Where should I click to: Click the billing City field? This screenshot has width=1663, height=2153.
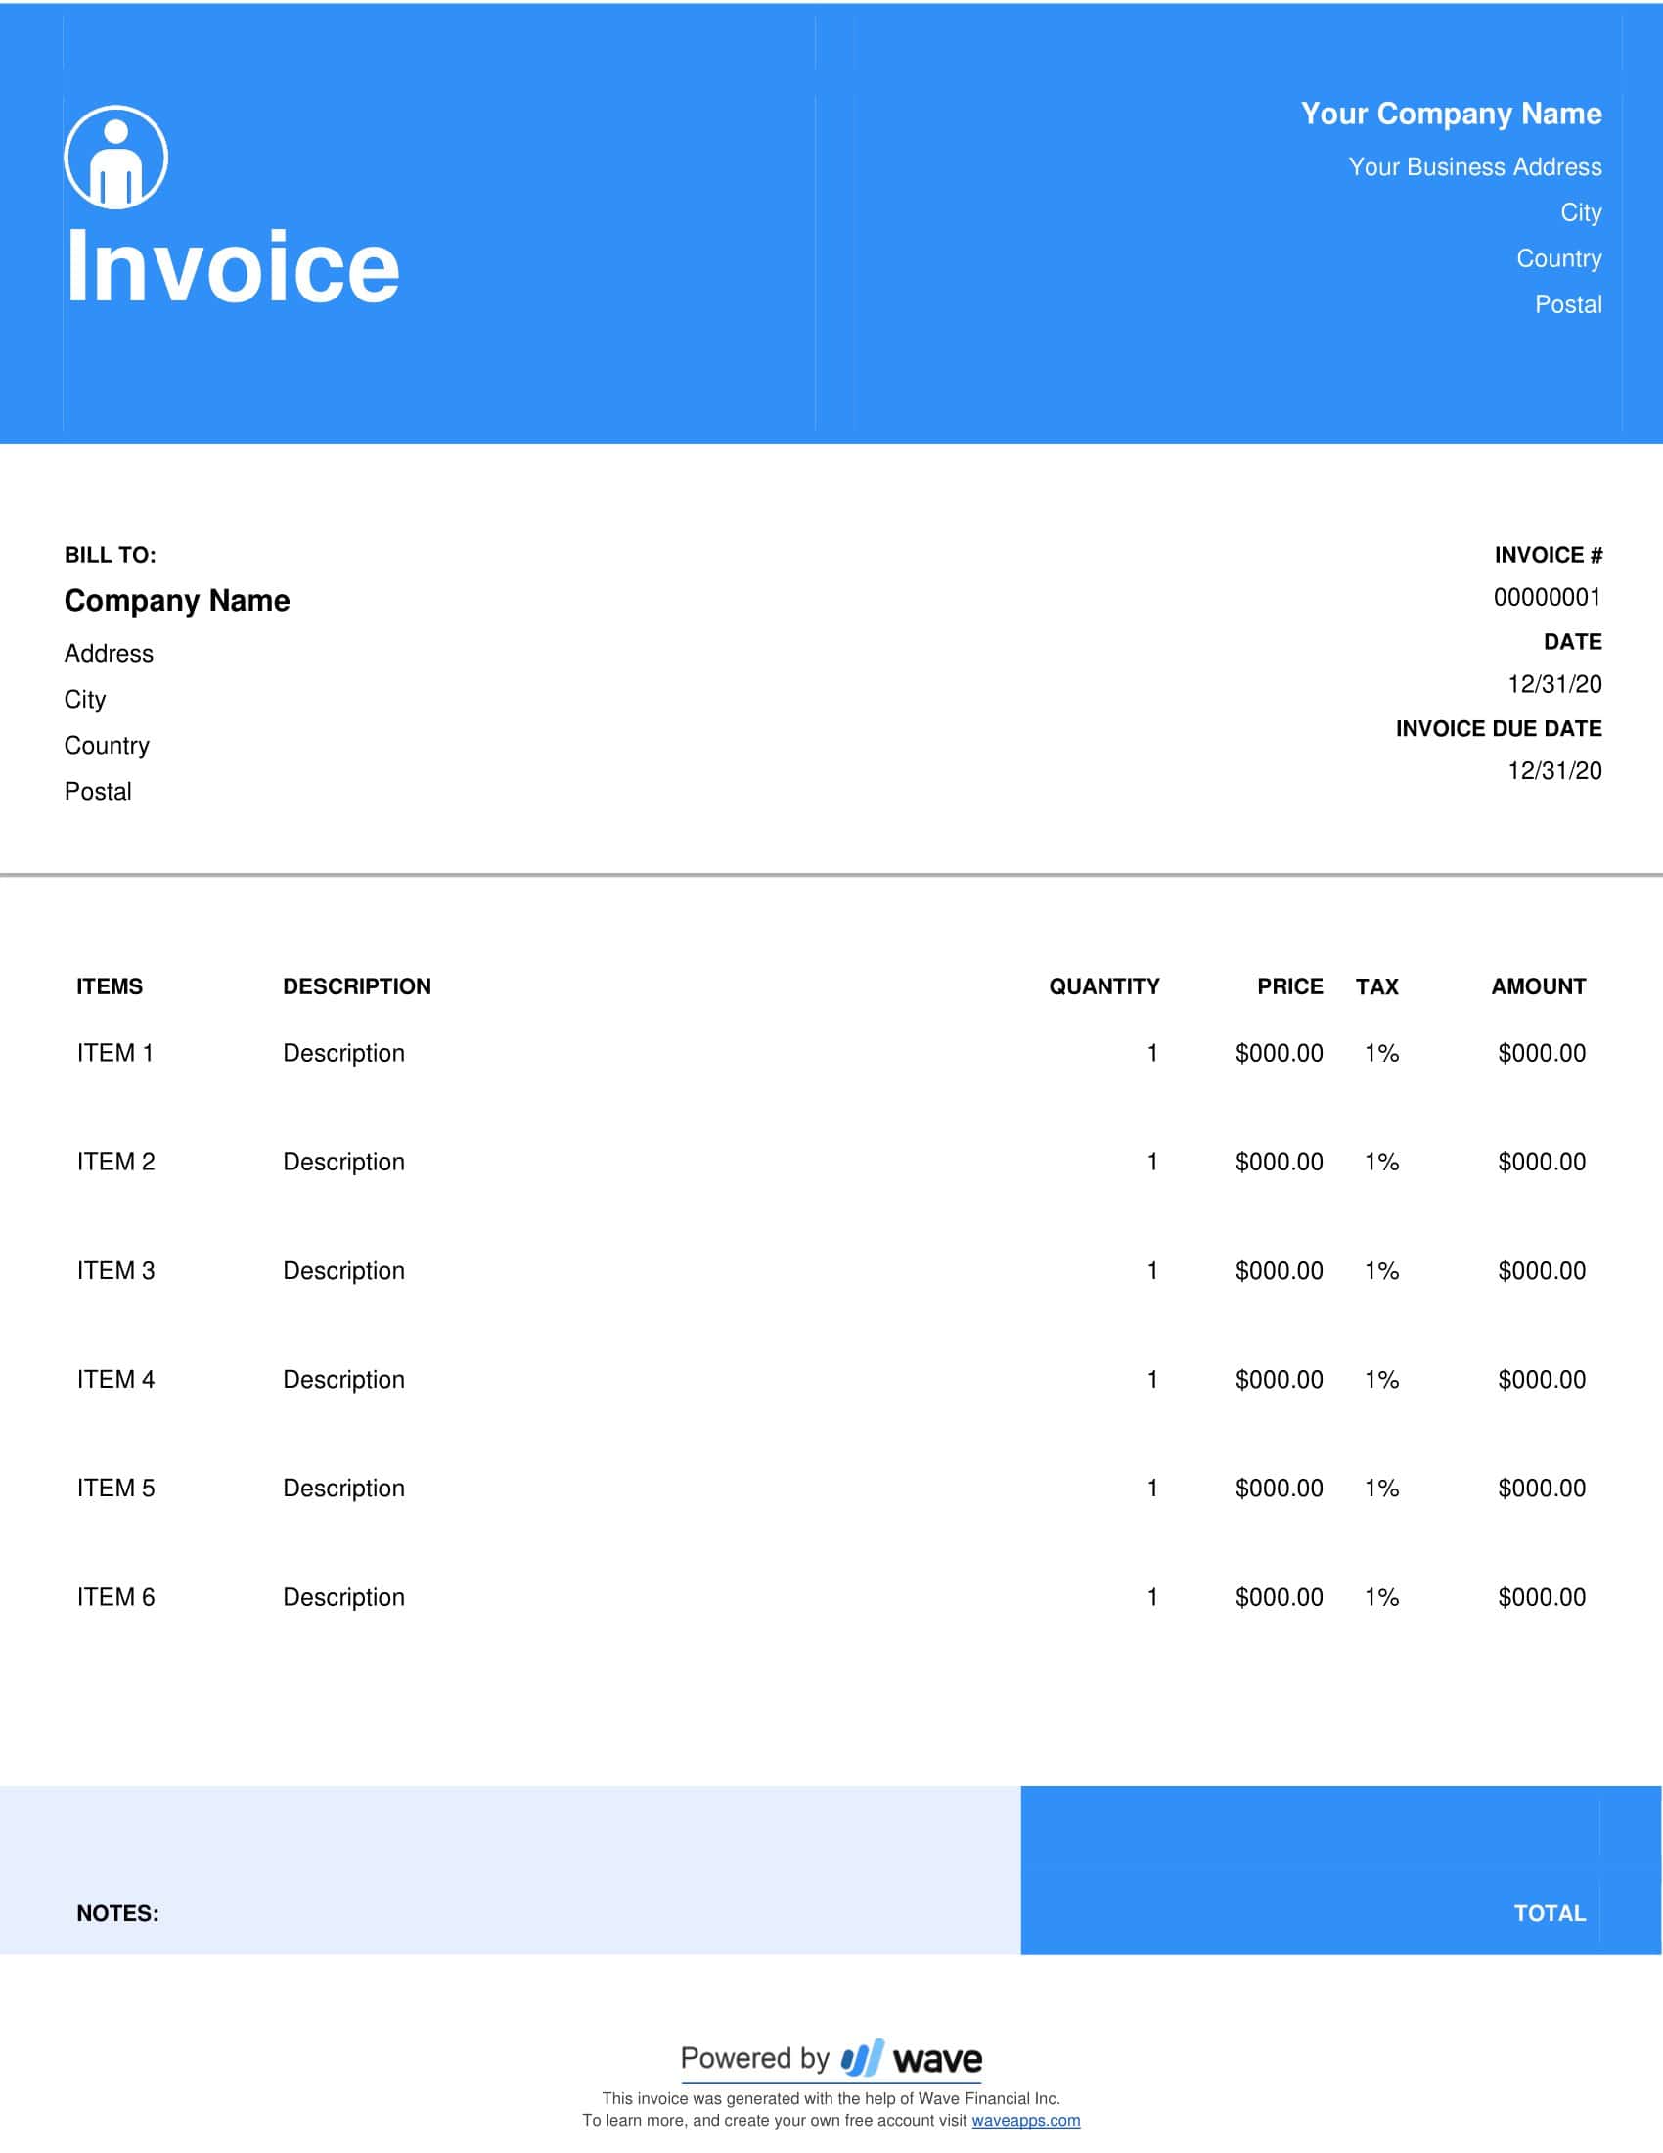coord(86,700)
